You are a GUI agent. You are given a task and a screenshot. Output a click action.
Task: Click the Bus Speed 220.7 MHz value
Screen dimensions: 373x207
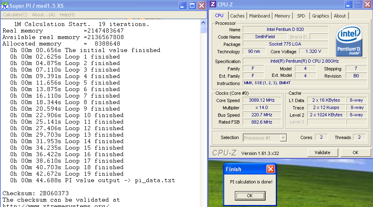(x=261, y=115)
